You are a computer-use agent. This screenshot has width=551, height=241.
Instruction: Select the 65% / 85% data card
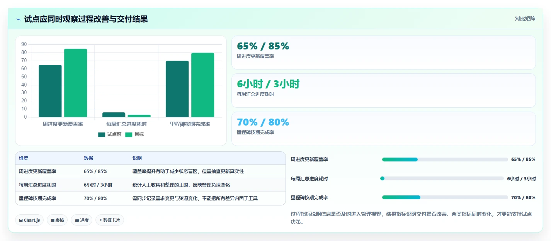[x=383, y=53]
